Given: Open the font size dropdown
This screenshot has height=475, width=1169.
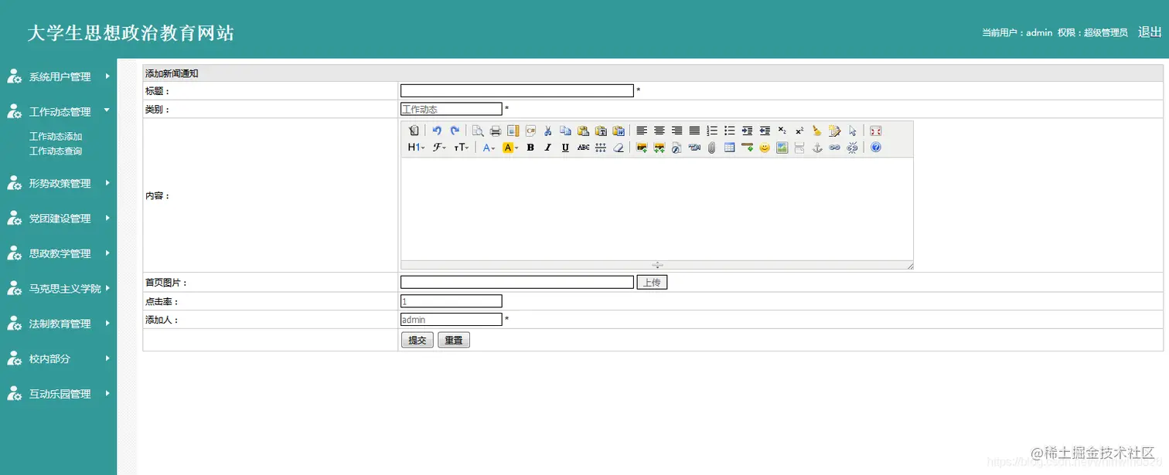Looking at the screenshot, I should 462,148.
